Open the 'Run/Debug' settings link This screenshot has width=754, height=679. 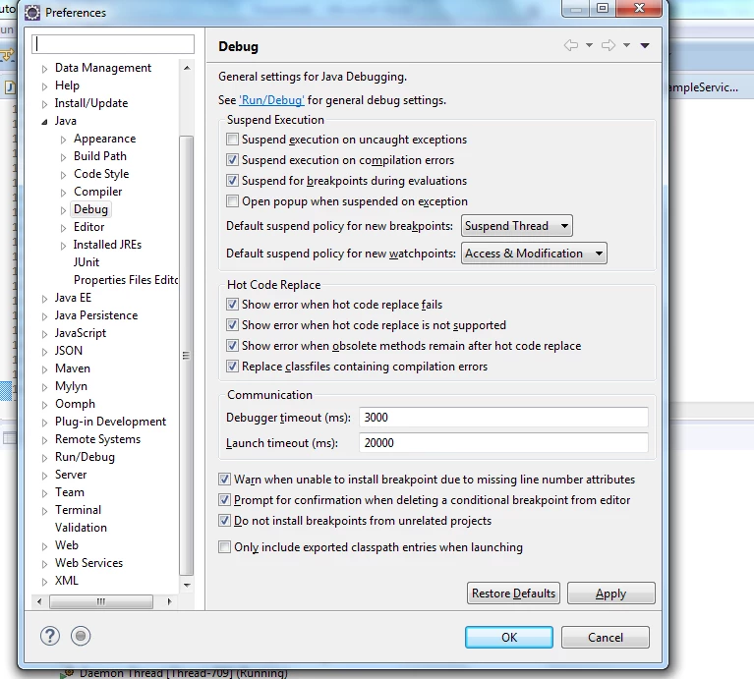point(271,100)
